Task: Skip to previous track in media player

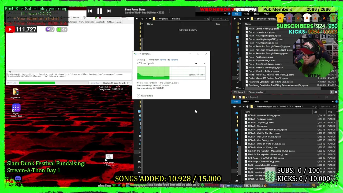Action: [x=90, y=11]
